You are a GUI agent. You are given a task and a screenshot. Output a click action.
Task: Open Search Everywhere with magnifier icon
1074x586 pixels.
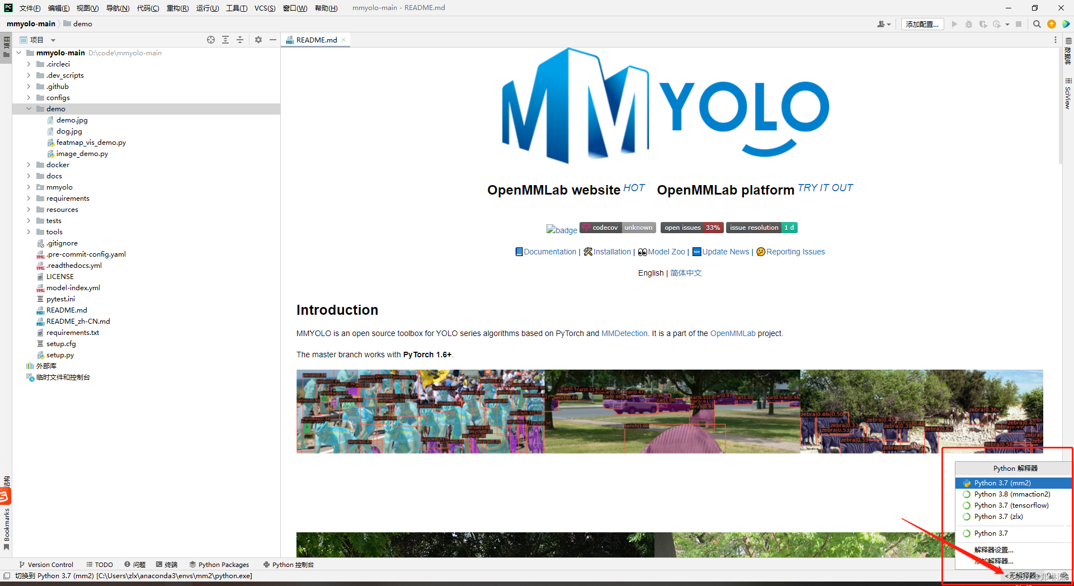(x=1037, y=24)
